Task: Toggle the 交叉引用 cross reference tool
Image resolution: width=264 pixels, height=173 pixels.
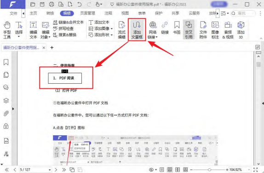Action: (x=189, y=30)
